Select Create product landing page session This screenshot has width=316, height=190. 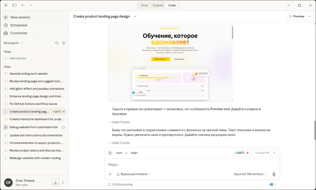(x=34, y=111)
